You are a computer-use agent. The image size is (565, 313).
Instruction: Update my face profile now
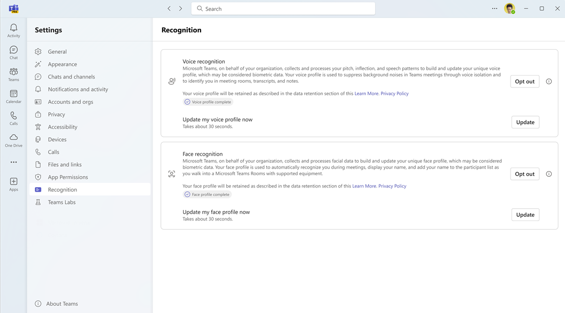[525, 215]
